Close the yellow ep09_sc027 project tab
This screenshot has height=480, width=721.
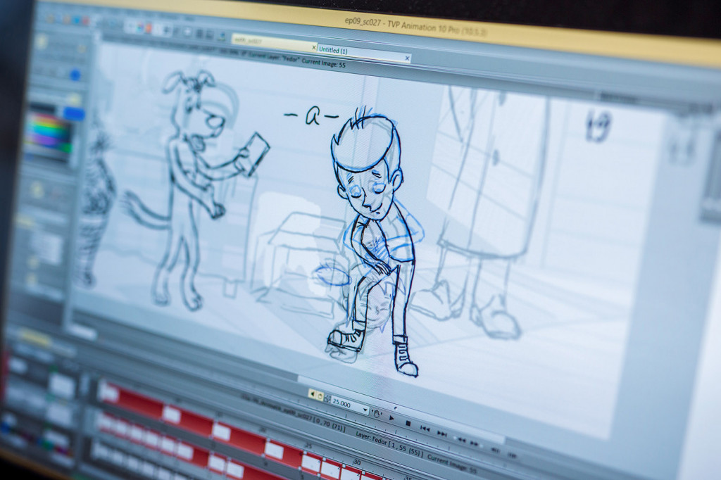click(314, 47)
